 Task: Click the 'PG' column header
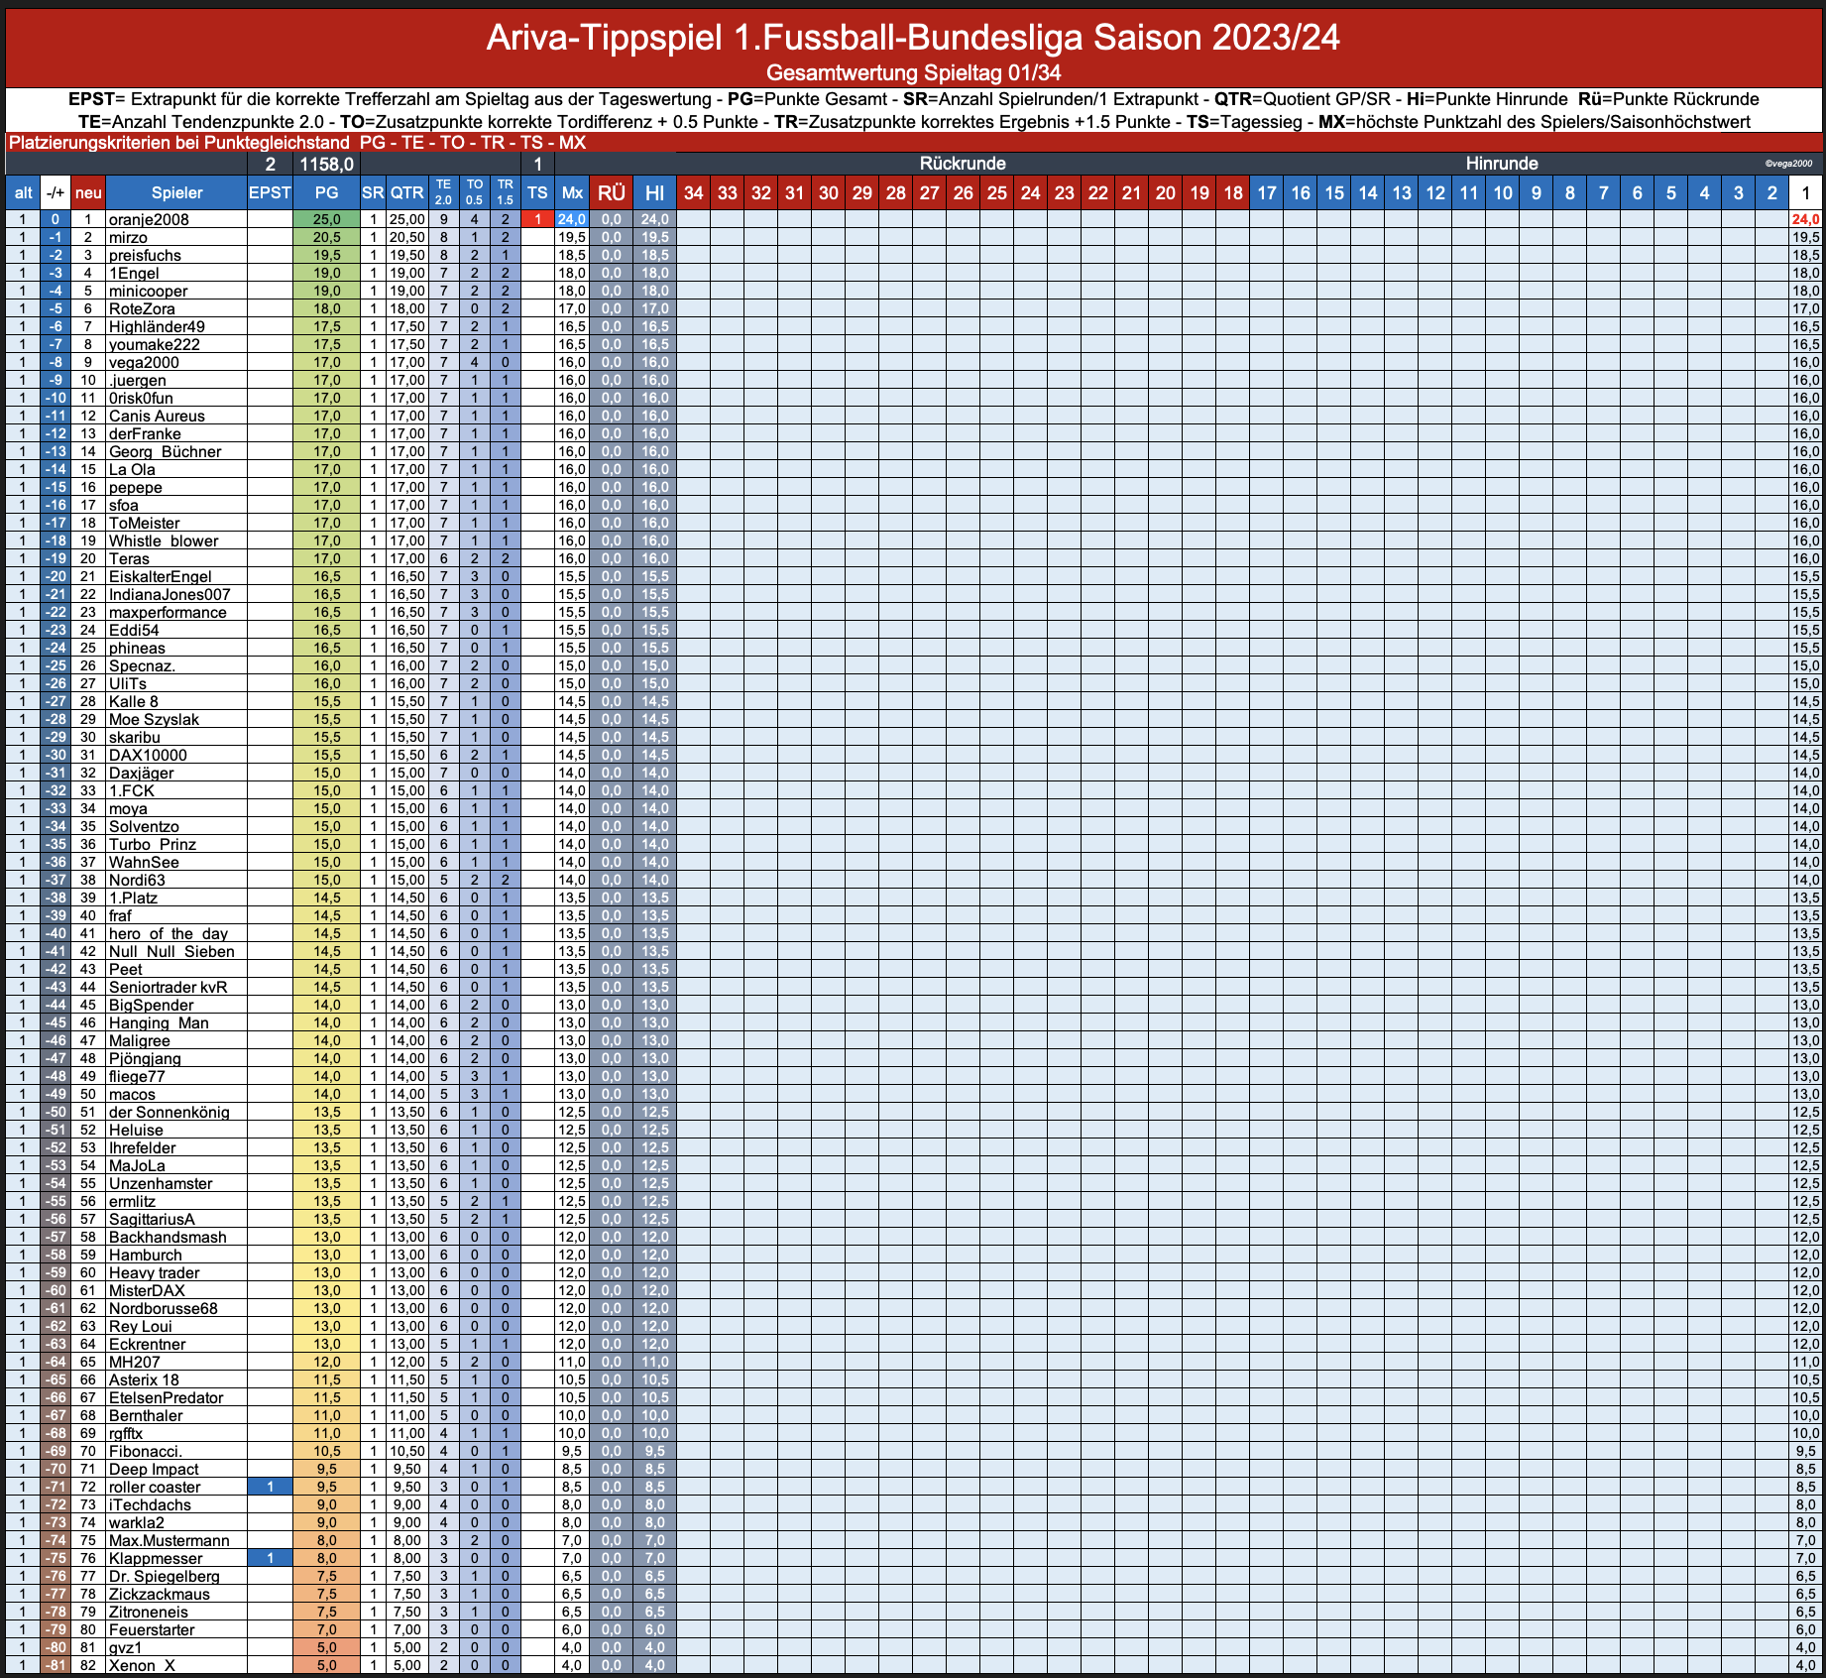326,192
